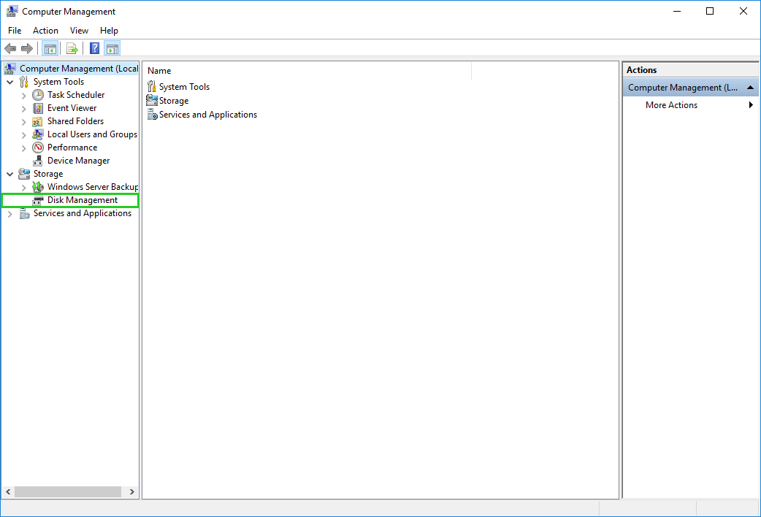Open the Action menu
The height and width of the screenshot is (517, 761).
(x=45, y=31)
